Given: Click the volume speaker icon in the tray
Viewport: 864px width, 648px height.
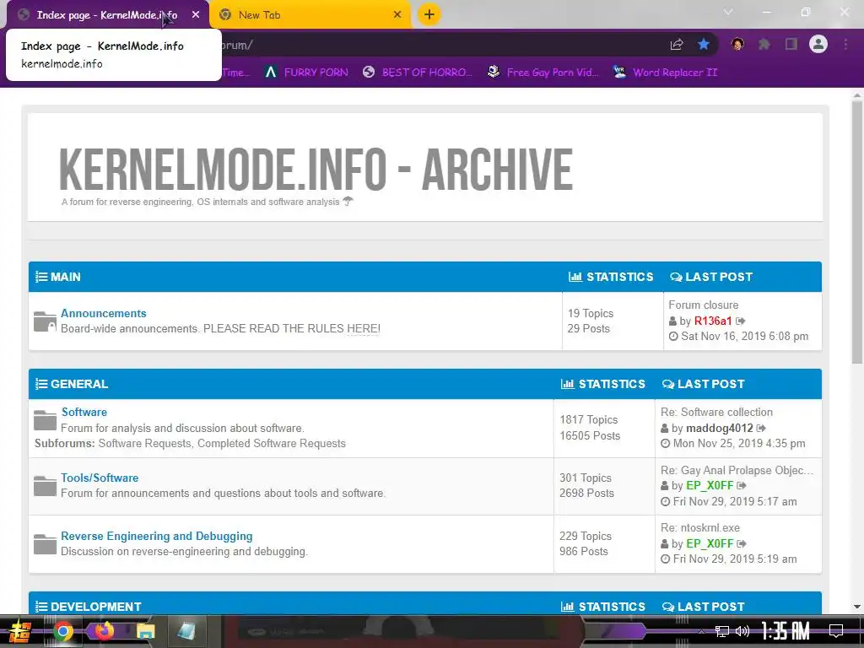Looking at the screenshot, I should click(x=742, y=631).
